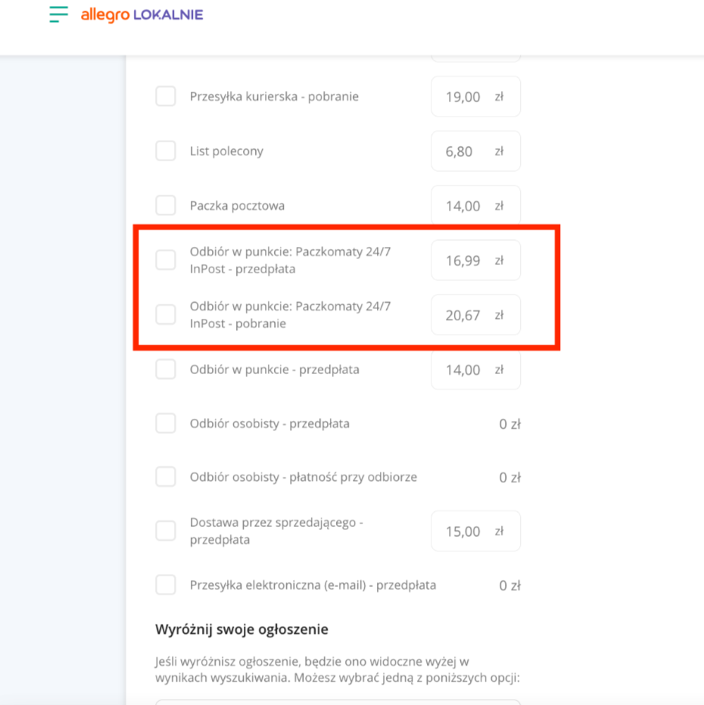Enable Przesyłka kurierska - pobranie checkbox
The image size is (704, 705).
click(166, 97)
